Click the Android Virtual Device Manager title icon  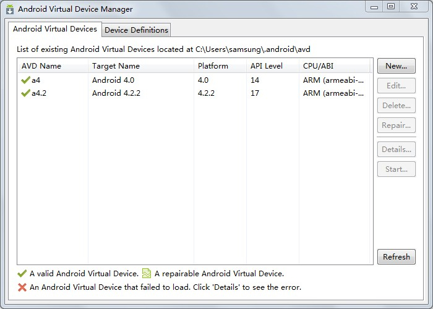click(x=10, y=9)
